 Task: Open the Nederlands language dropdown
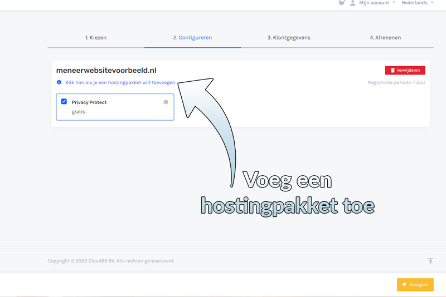[x=418, y=3]
